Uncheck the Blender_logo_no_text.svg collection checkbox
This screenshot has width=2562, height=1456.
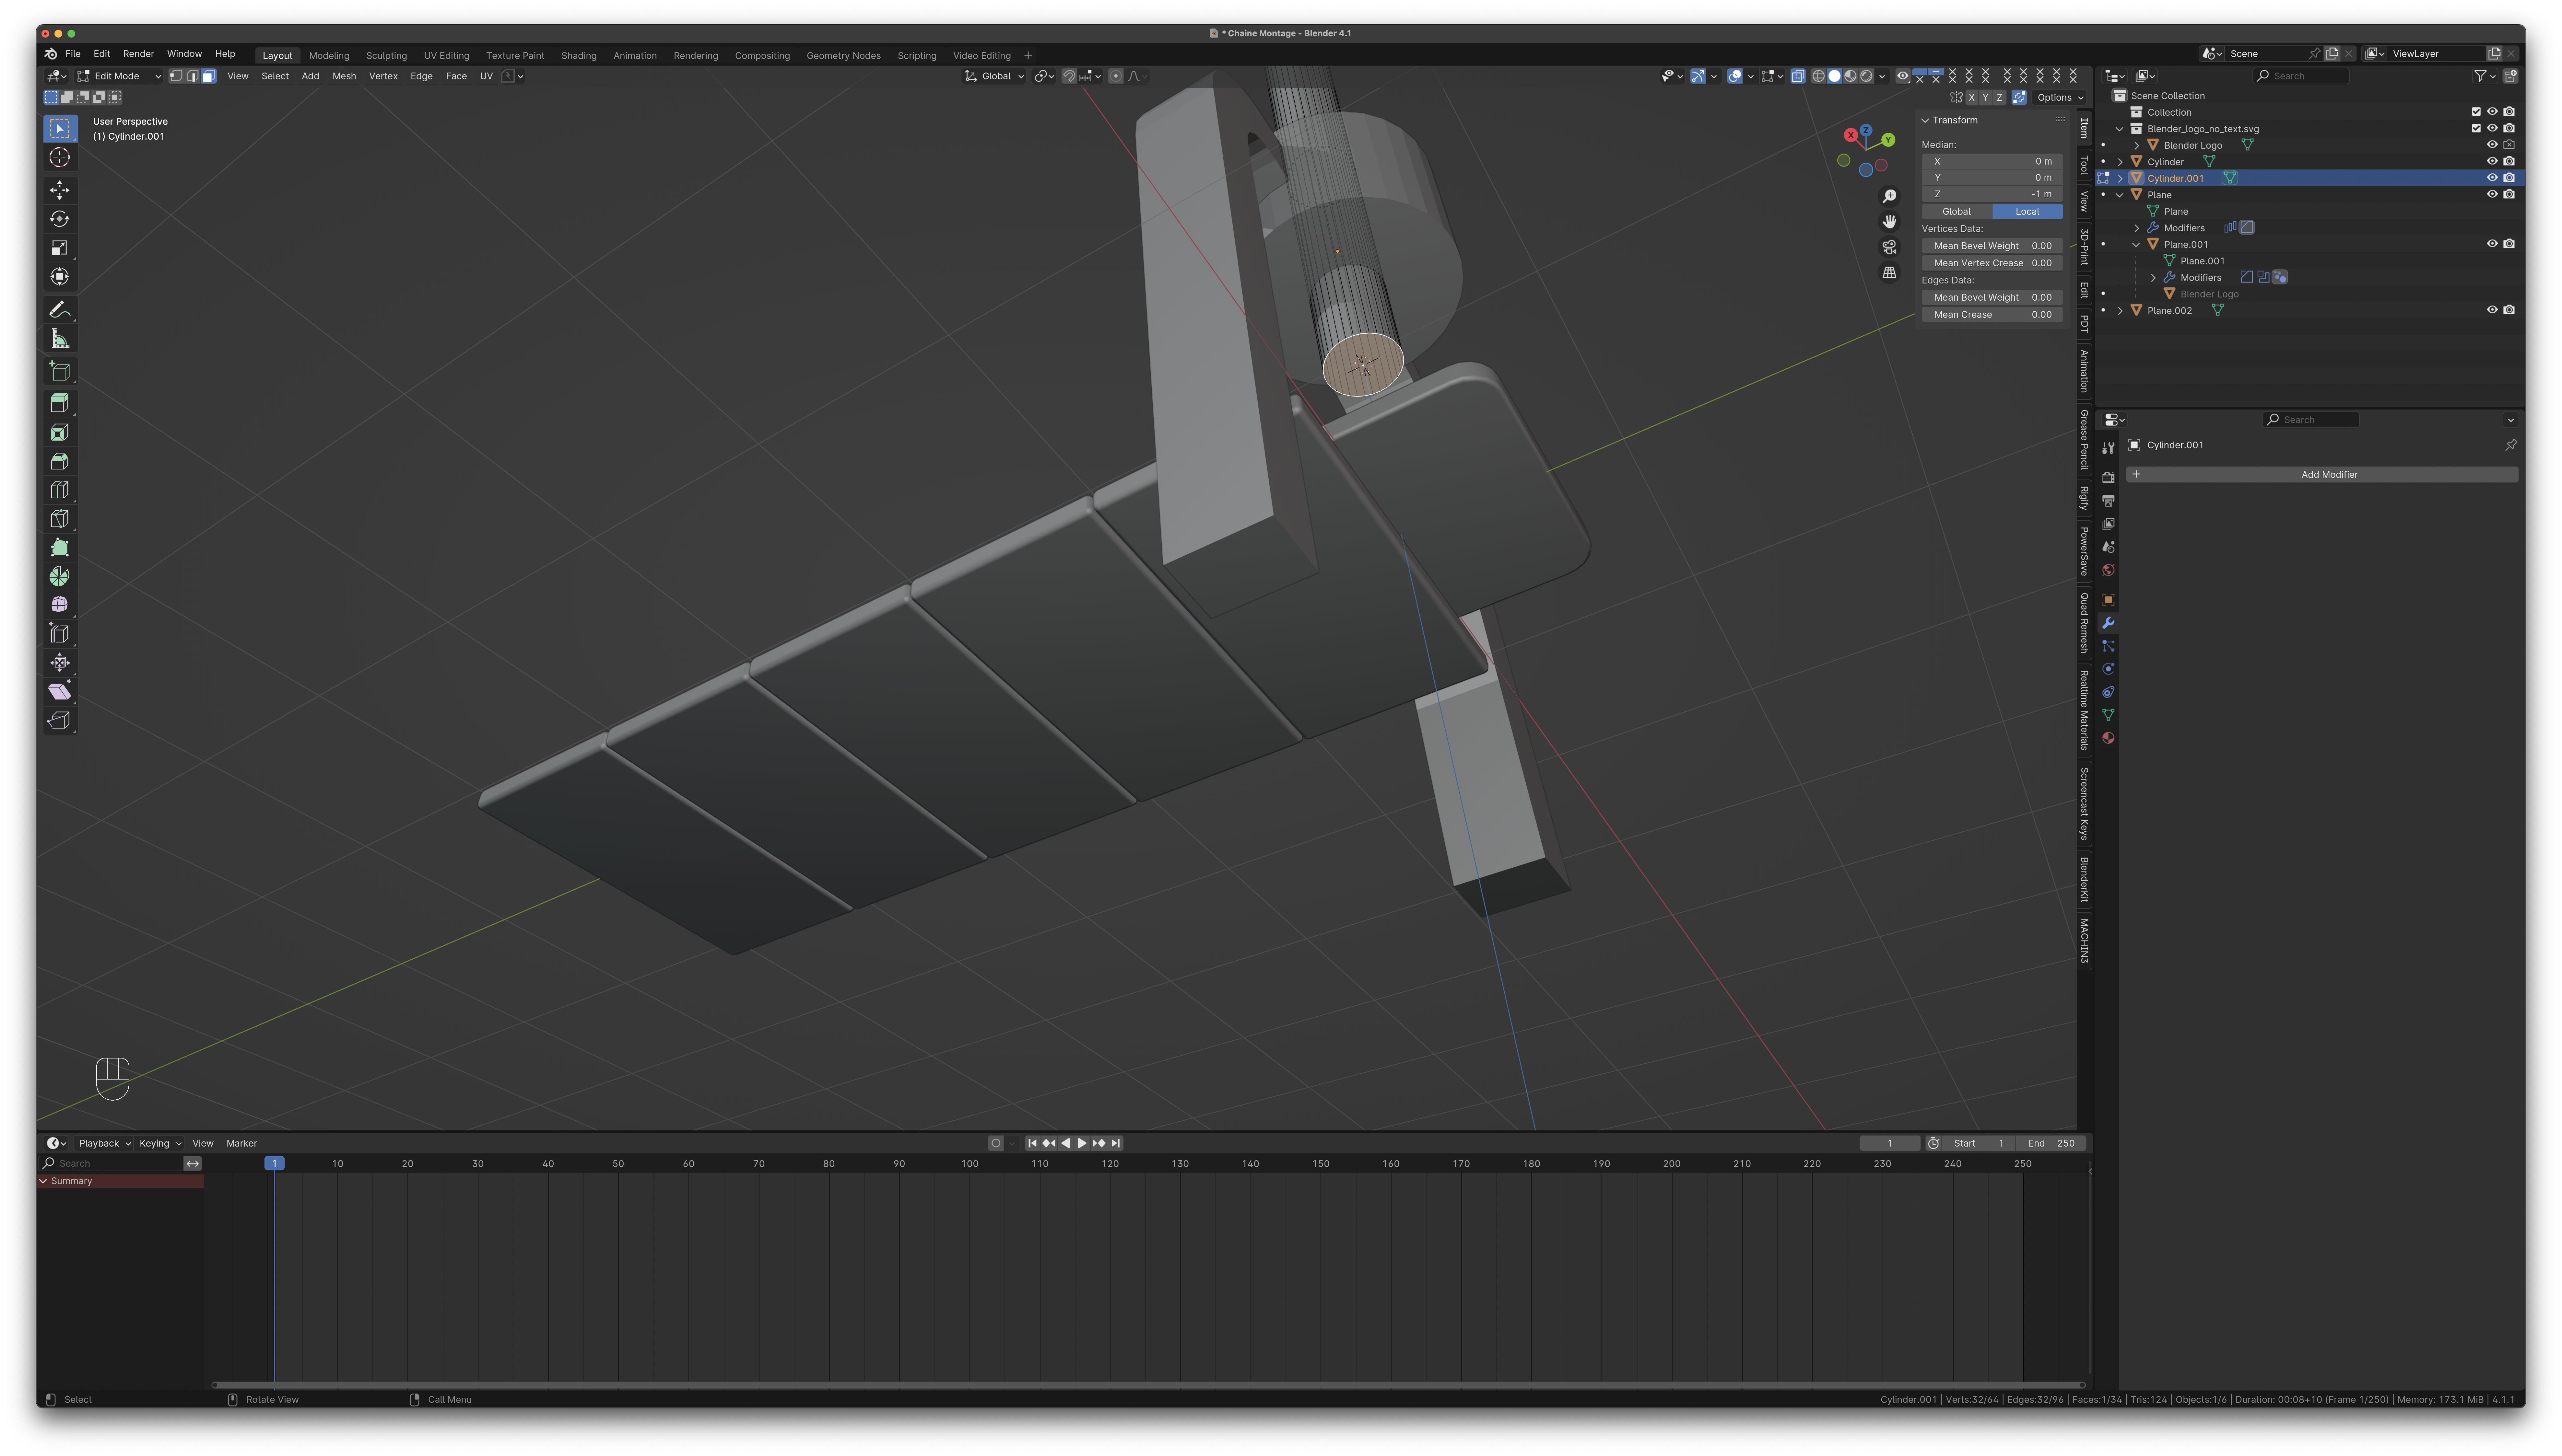coord(2476,128)
